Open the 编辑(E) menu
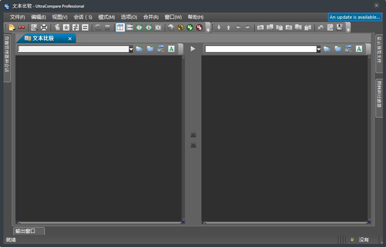386x247 pixels. coord(39,17)
